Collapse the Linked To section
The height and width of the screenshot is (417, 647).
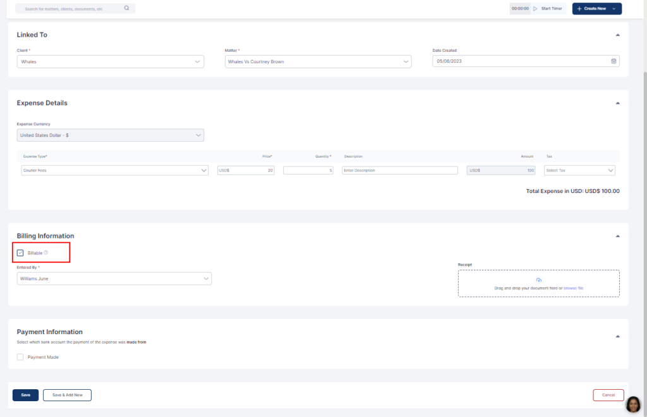617,35
